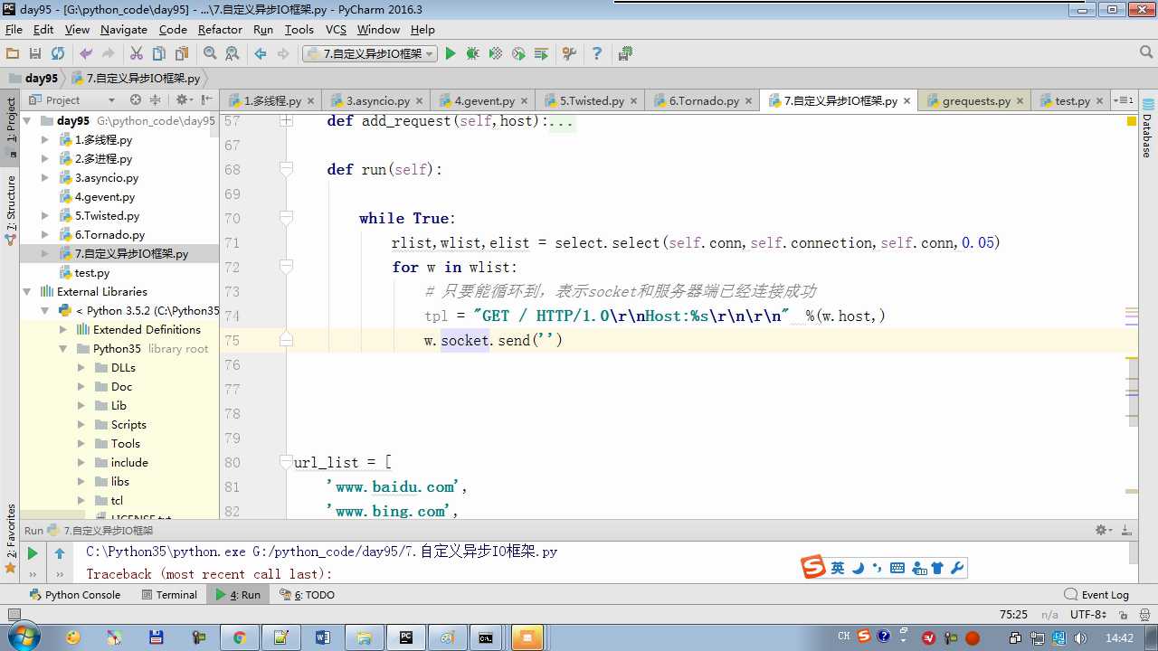Open Chrome from the taskbar
This screenshot has width=1158, height=651.
click(x=240, y=637)
